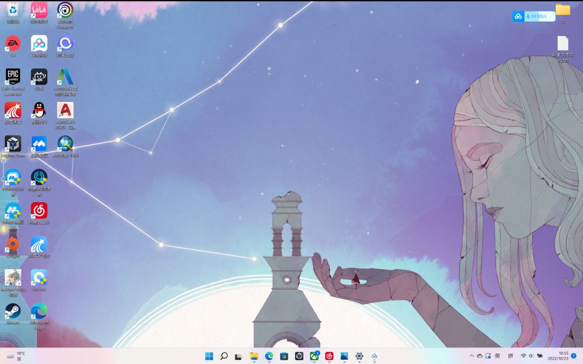Open Photos app from taskbar
Screen dimensions: 583x364
[x=344, y=356]
